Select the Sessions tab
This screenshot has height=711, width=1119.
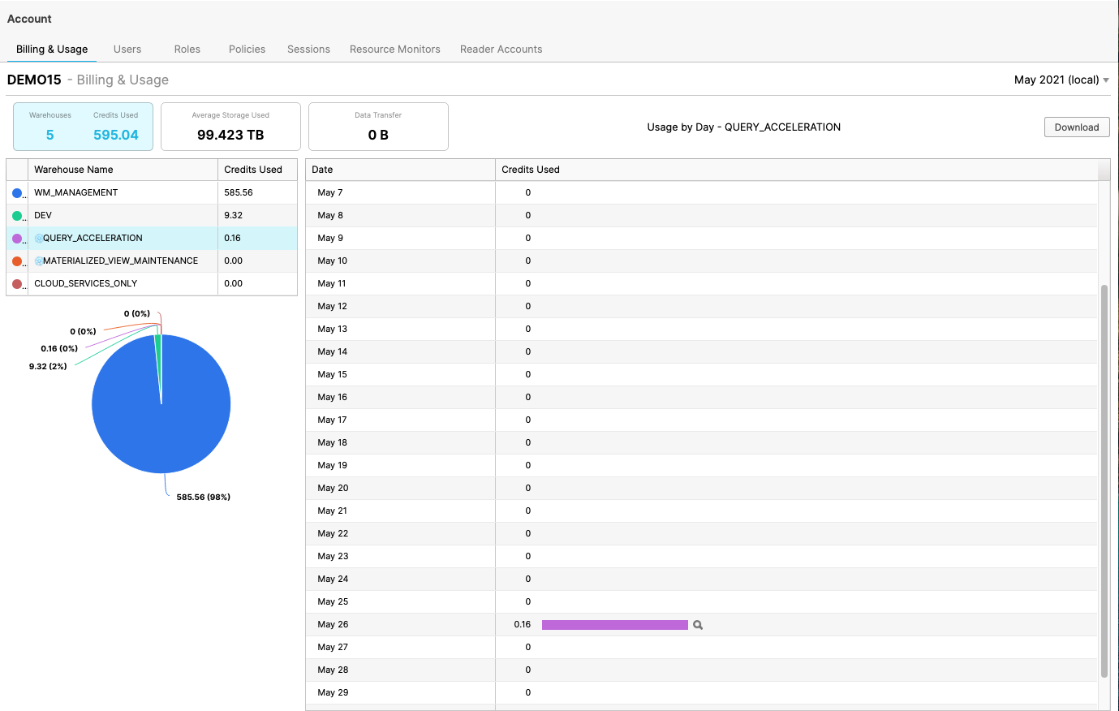308,49
